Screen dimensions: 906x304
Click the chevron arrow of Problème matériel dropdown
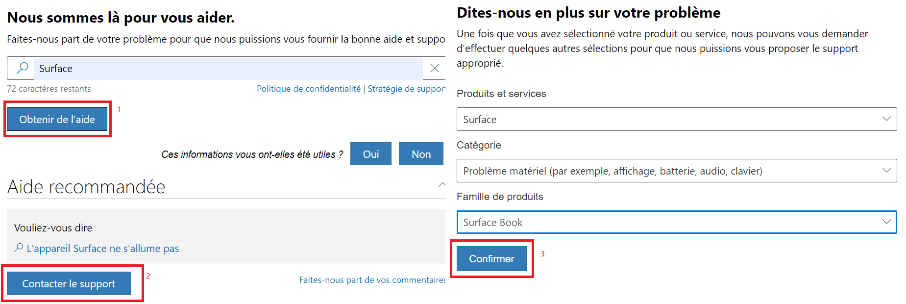(x=886, y=170)
